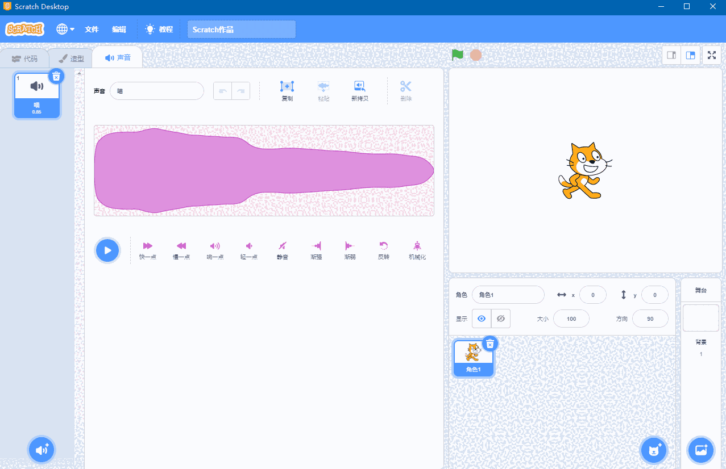Click the redo arrow button

[x=240, y=91]
